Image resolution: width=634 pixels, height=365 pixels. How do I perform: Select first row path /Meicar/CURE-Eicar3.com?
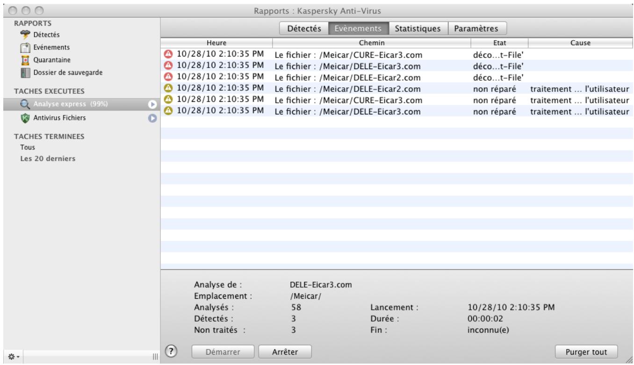348,54
